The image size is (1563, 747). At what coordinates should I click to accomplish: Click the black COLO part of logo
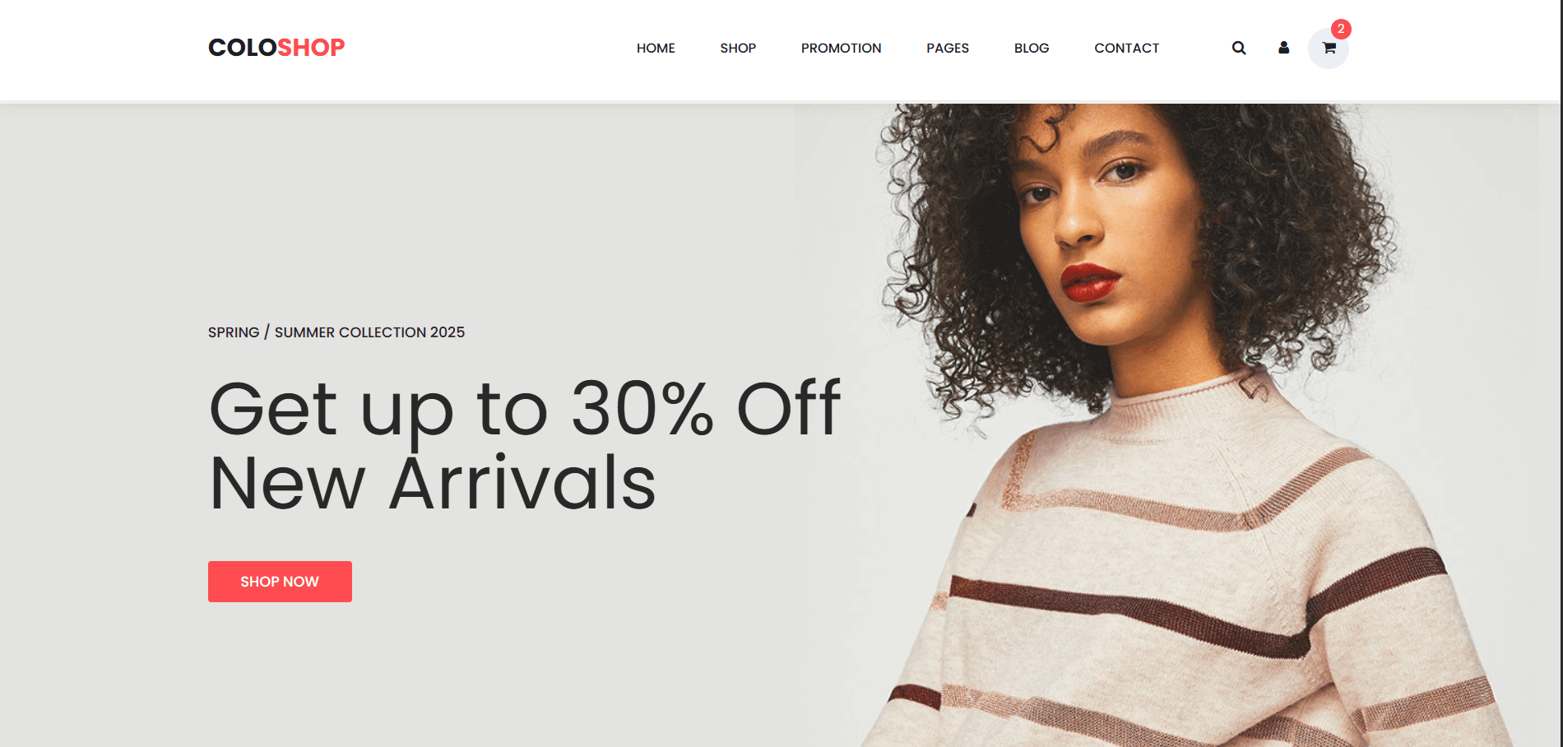click(x=243, y=48)
